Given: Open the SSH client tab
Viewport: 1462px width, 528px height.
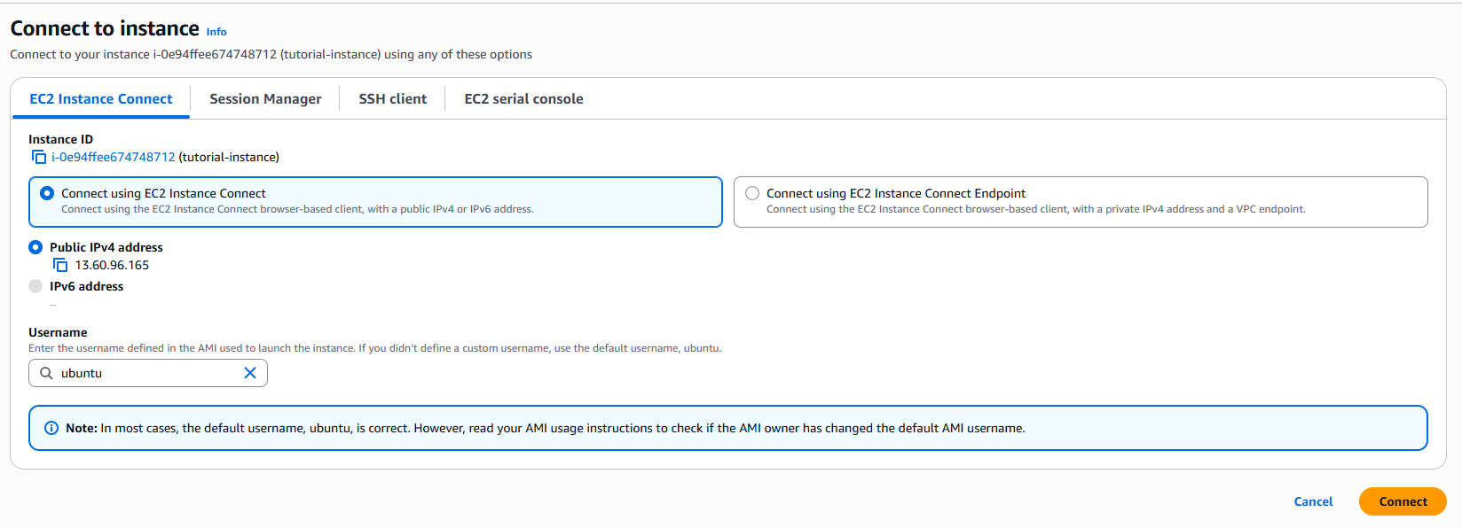Looking at the screenshot, I should click(393, 99).
